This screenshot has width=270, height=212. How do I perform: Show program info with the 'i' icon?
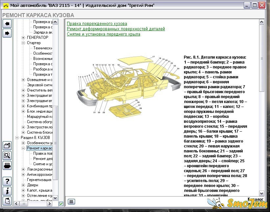pos(7,191)
